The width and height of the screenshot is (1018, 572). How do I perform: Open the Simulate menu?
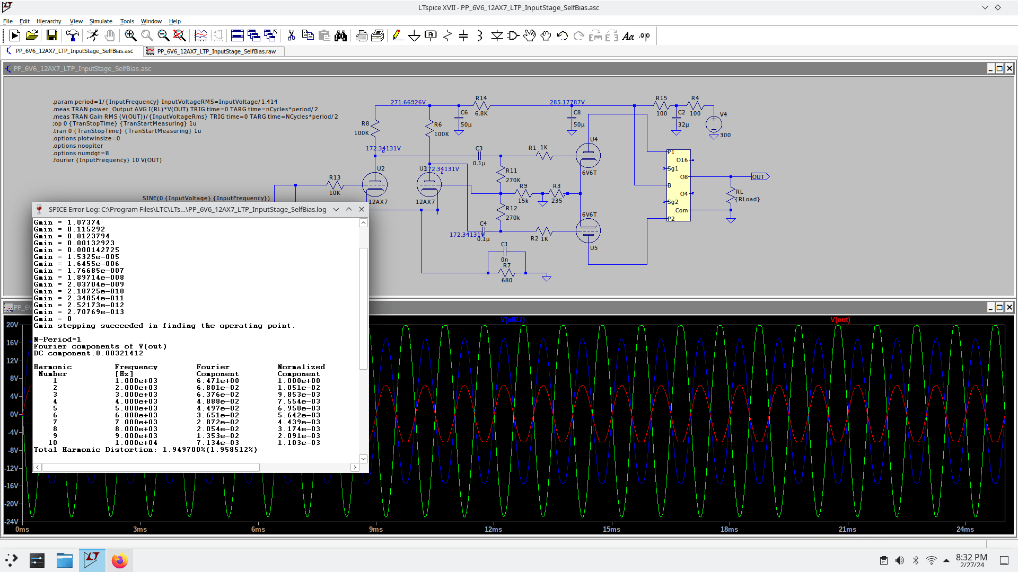tap(101, 21)
